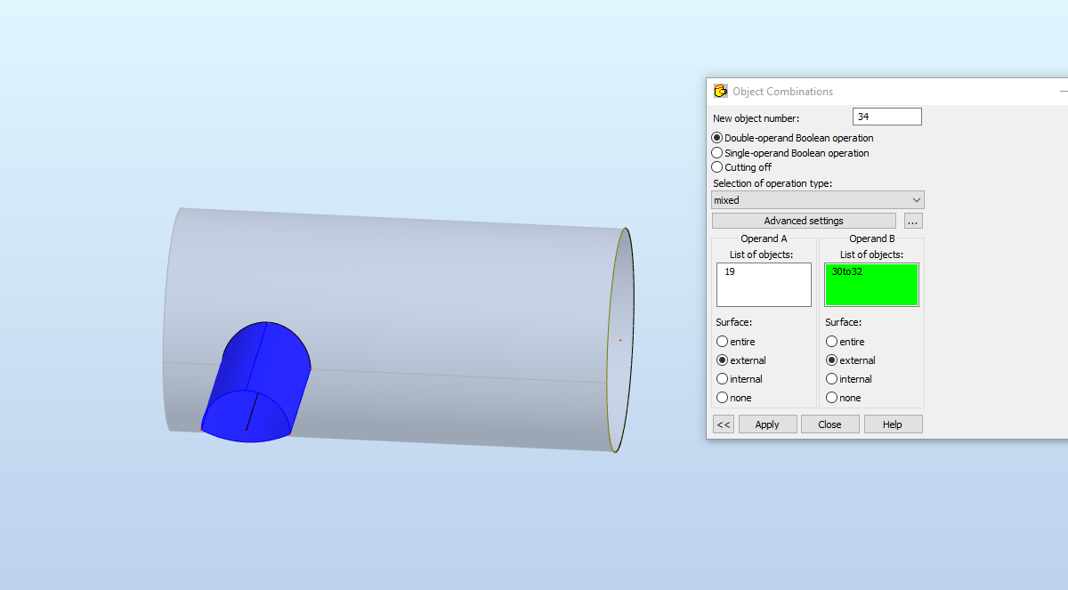Open Help for Object Combinations
The image size is (1068, 590).
pos(893,424)
